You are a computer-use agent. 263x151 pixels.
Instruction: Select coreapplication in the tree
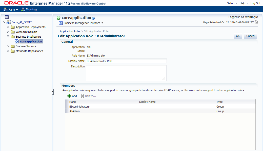31,41
